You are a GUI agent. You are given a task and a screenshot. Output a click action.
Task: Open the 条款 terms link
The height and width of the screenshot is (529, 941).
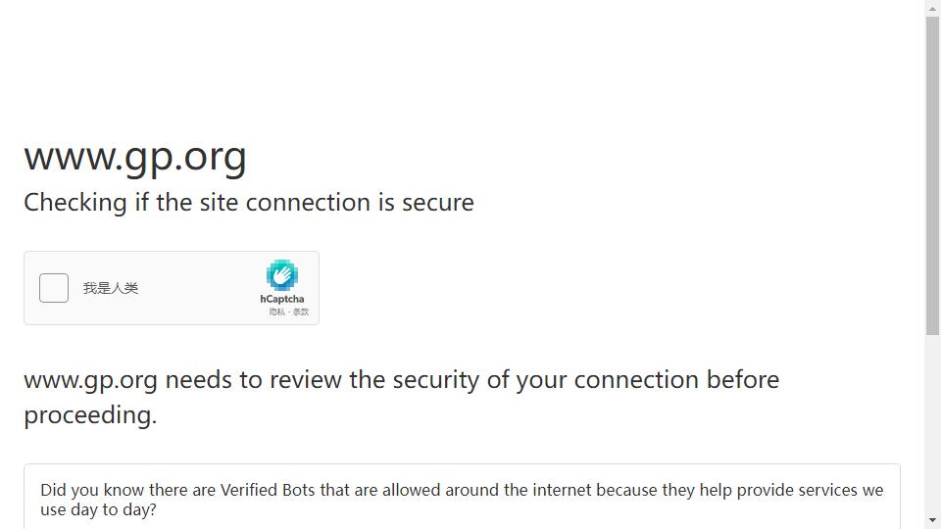coord(301,312)
